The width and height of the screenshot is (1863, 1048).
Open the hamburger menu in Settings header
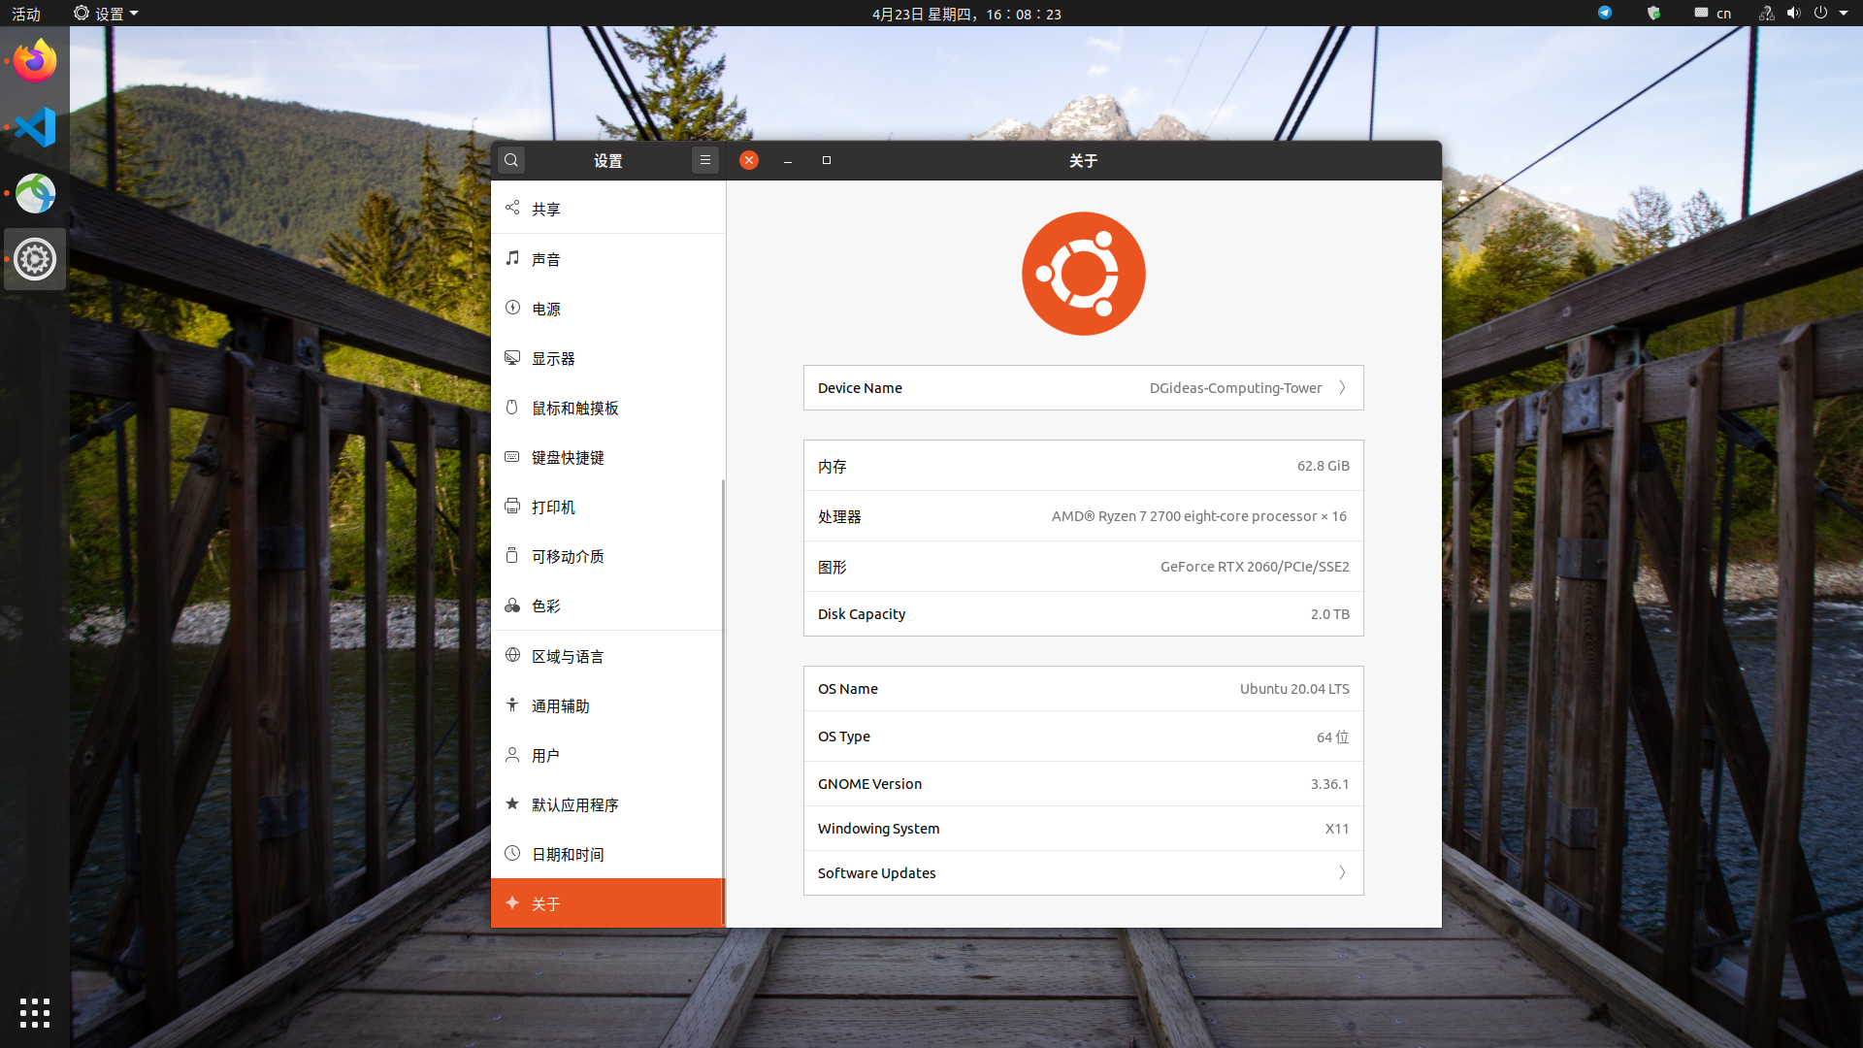(x=705, y=160)
